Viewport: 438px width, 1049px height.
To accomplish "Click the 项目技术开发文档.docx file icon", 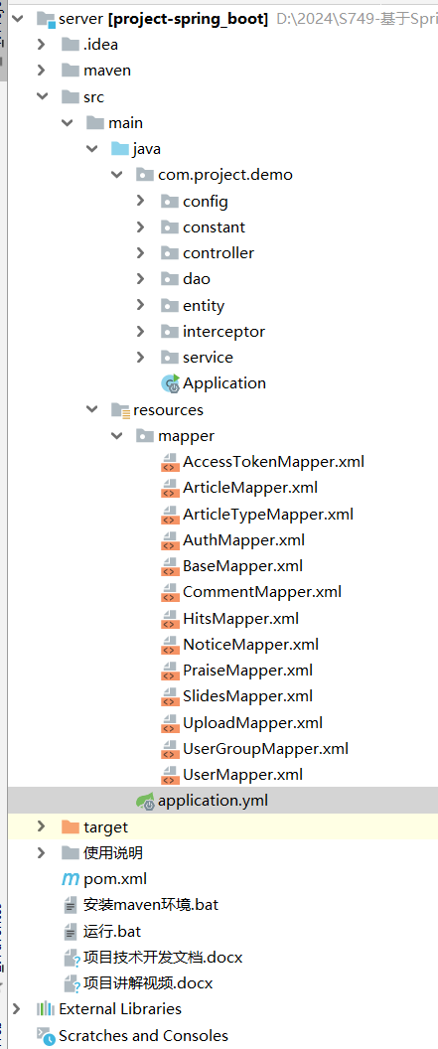I will click(x=71, y=958).
